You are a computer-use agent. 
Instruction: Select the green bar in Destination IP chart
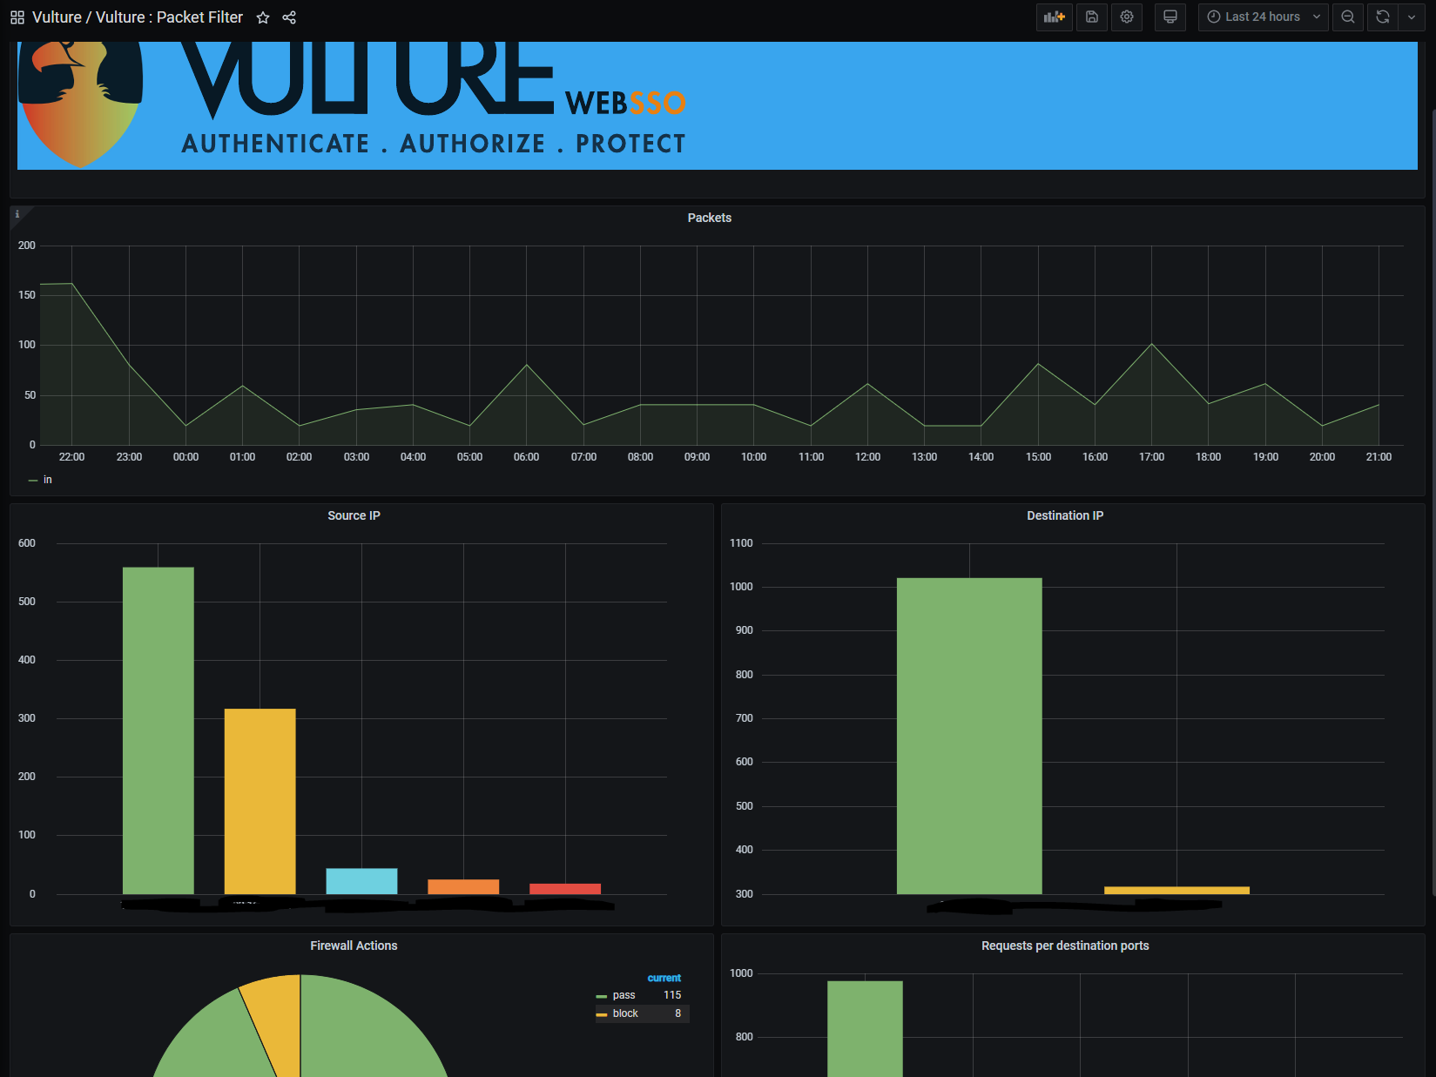click(969, 736)
